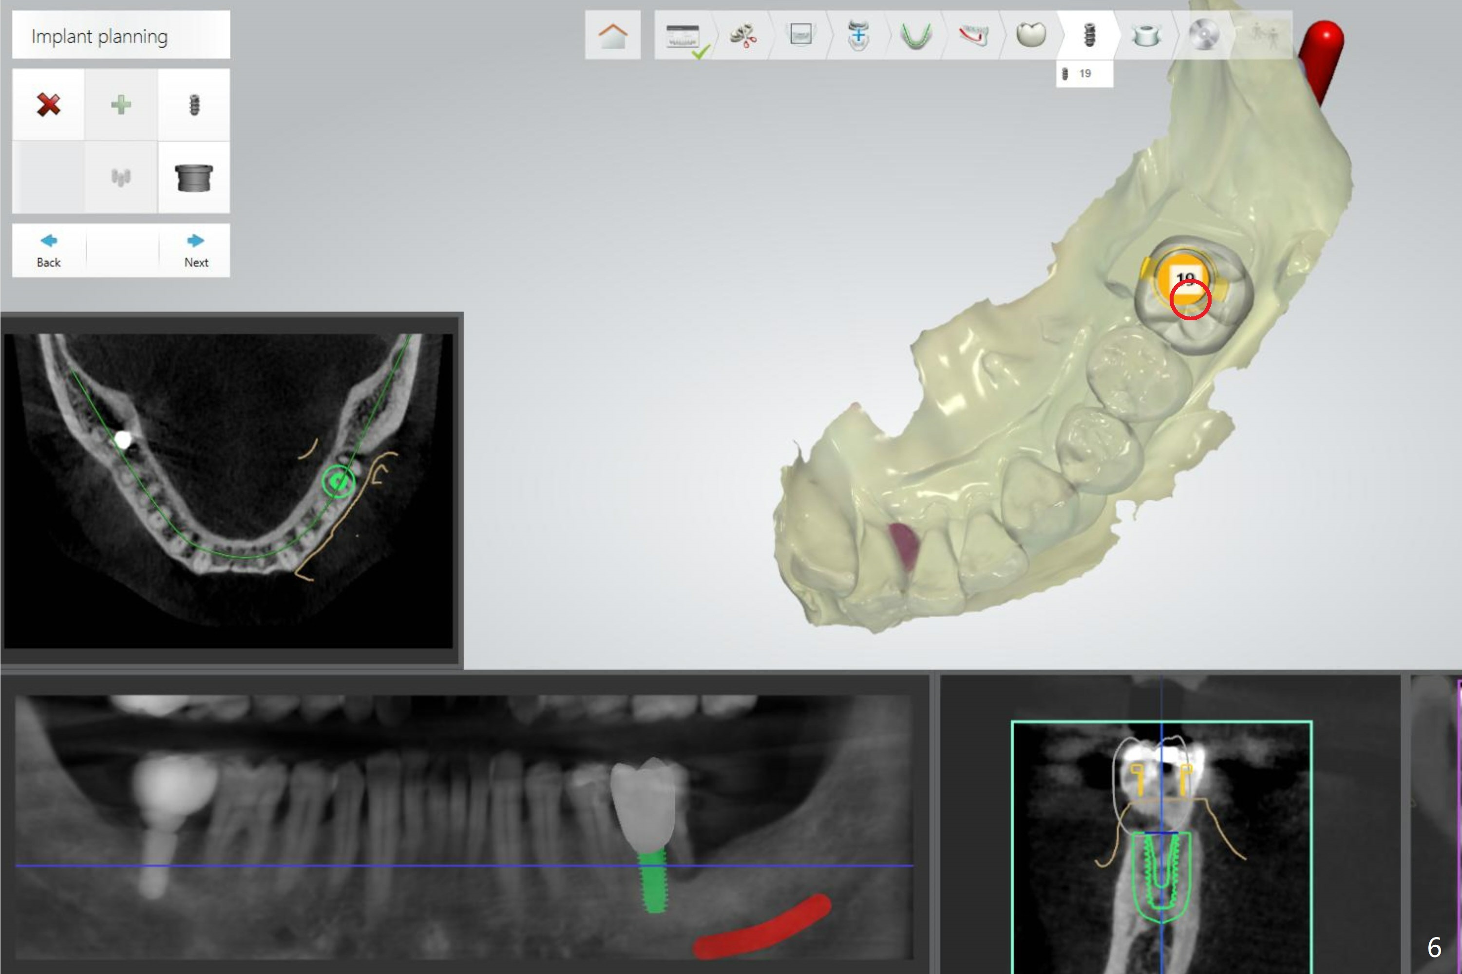1462x974 pixels.
Task: Open the surface scan alignment step with blue plus
Action: pyautogui.click(x=858, y=36)
